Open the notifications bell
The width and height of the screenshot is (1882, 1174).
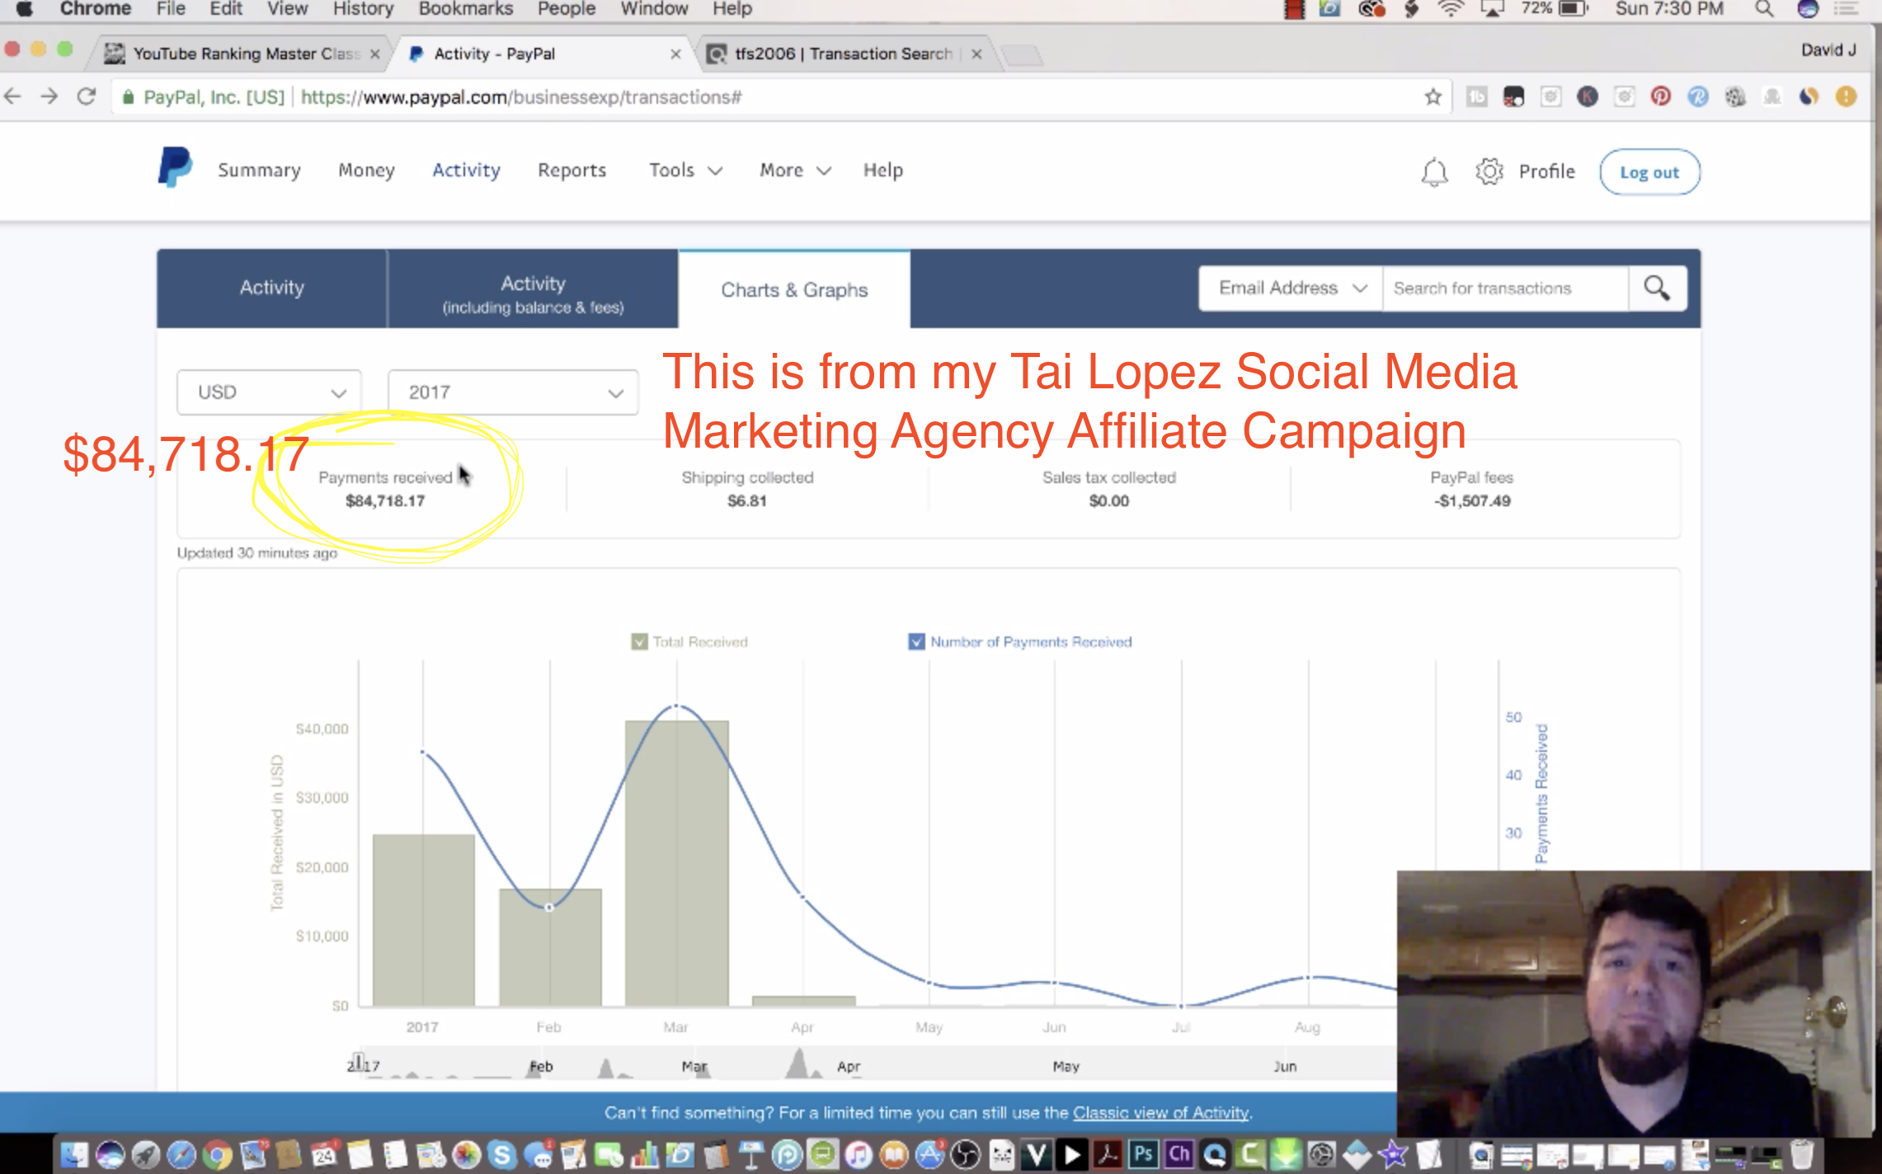(1434, 171)
